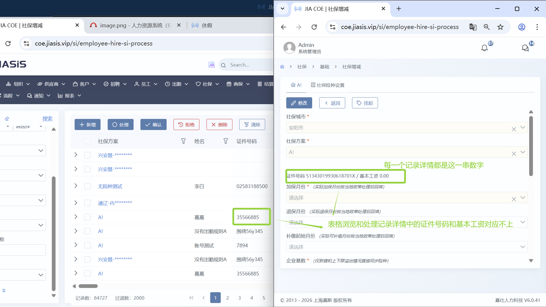Click the home icon in breadcrumb
Image resolution: width=546 pixels, height=307 pixels.
point(282,67)
